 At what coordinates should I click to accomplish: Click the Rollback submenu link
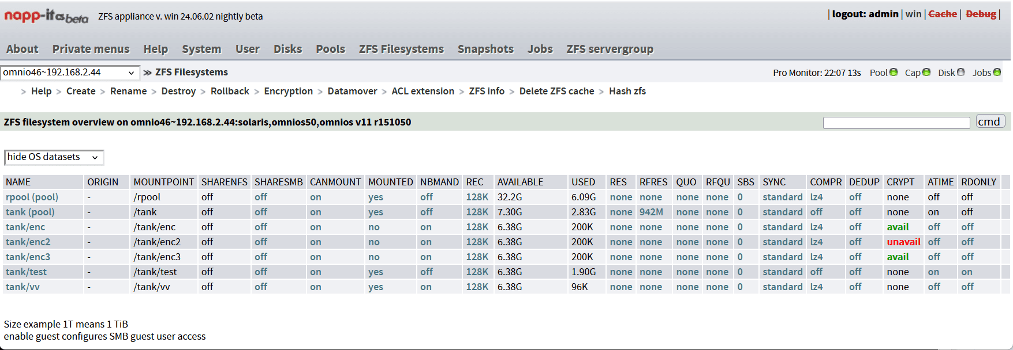click(x=230, y=91)
